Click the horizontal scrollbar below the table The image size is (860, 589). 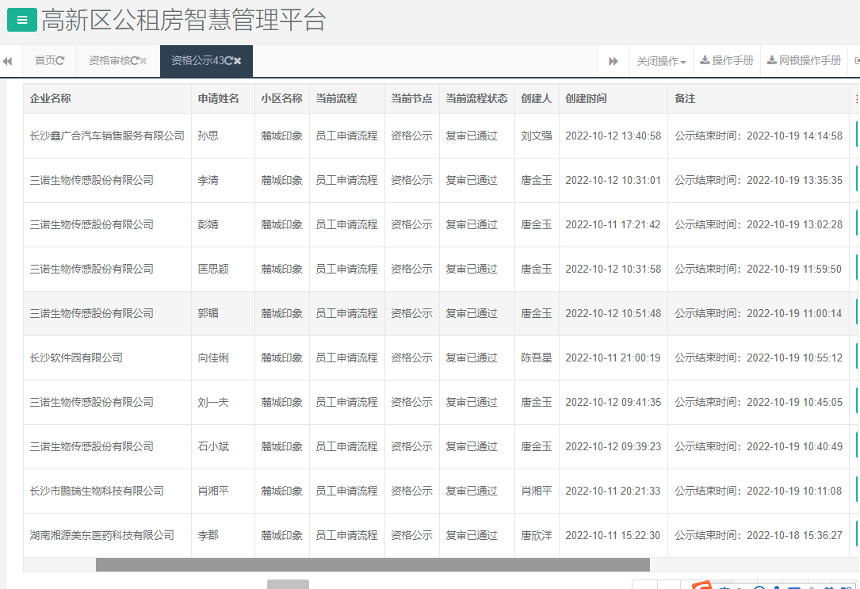point(373,564)
